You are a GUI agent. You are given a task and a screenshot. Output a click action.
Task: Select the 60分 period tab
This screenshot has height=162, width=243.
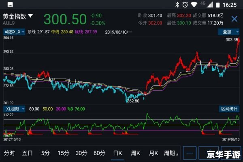99,153
